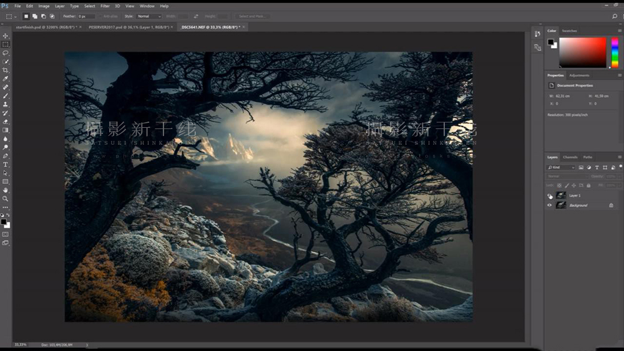Swap width and height in options bar
The height and width of the screenshot is (351, 624).
point(196,16)
